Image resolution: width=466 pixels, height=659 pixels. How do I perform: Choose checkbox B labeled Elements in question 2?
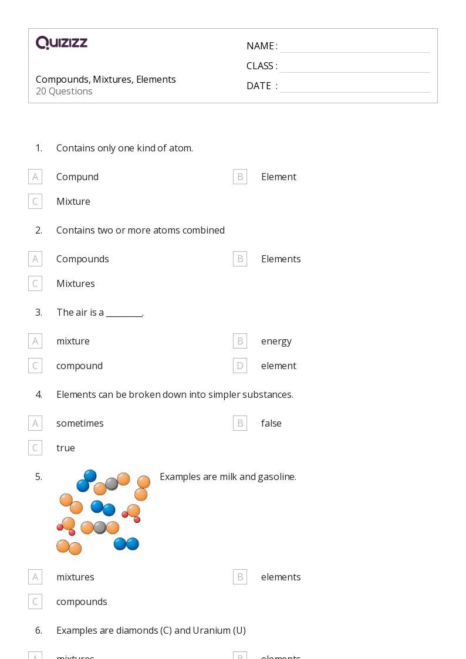(x=240, y=259)
